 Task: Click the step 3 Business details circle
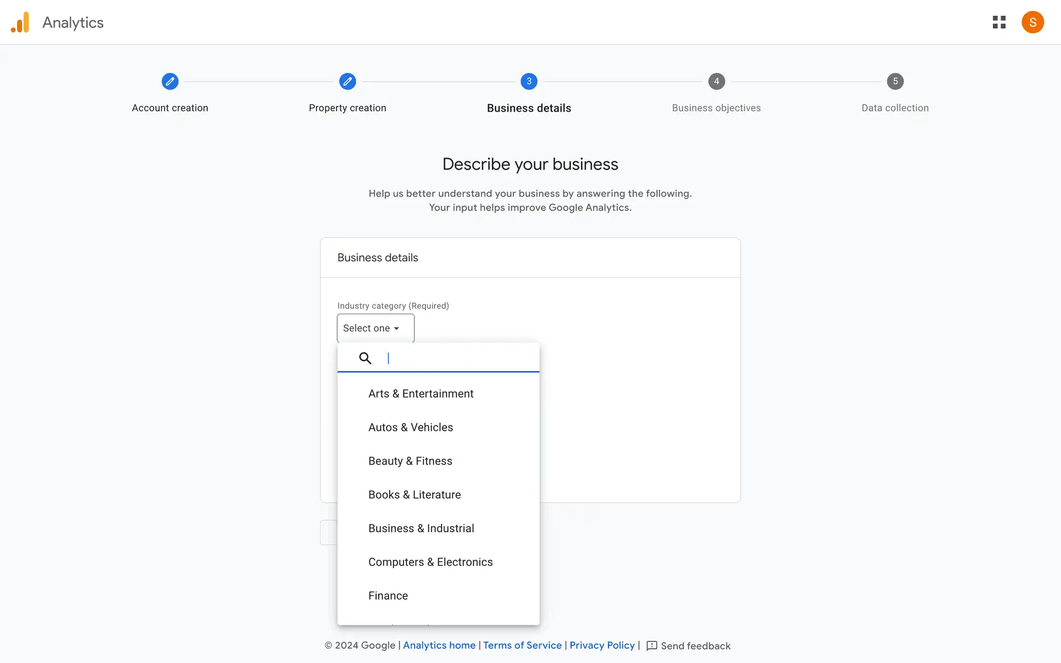529,82
